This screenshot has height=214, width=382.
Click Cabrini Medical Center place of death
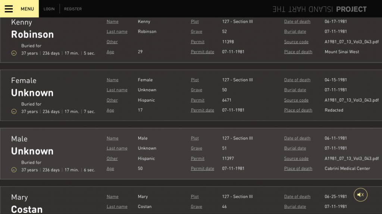click(x=347, y=169)
